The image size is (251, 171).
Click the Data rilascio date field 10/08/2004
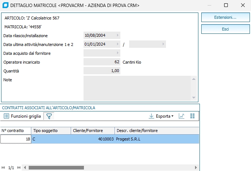tap(102, 35)
